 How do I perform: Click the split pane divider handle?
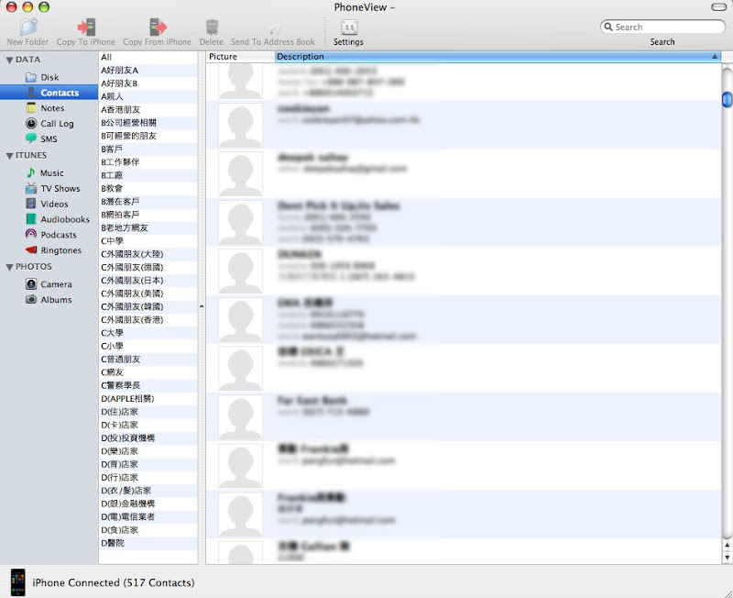[202, 307]
